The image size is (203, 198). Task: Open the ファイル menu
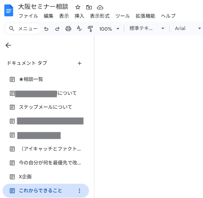point(29,16)
